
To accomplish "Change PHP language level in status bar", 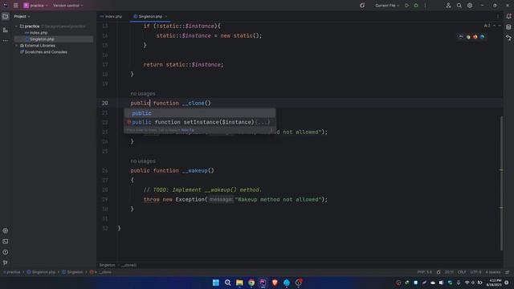I will 425,272.
